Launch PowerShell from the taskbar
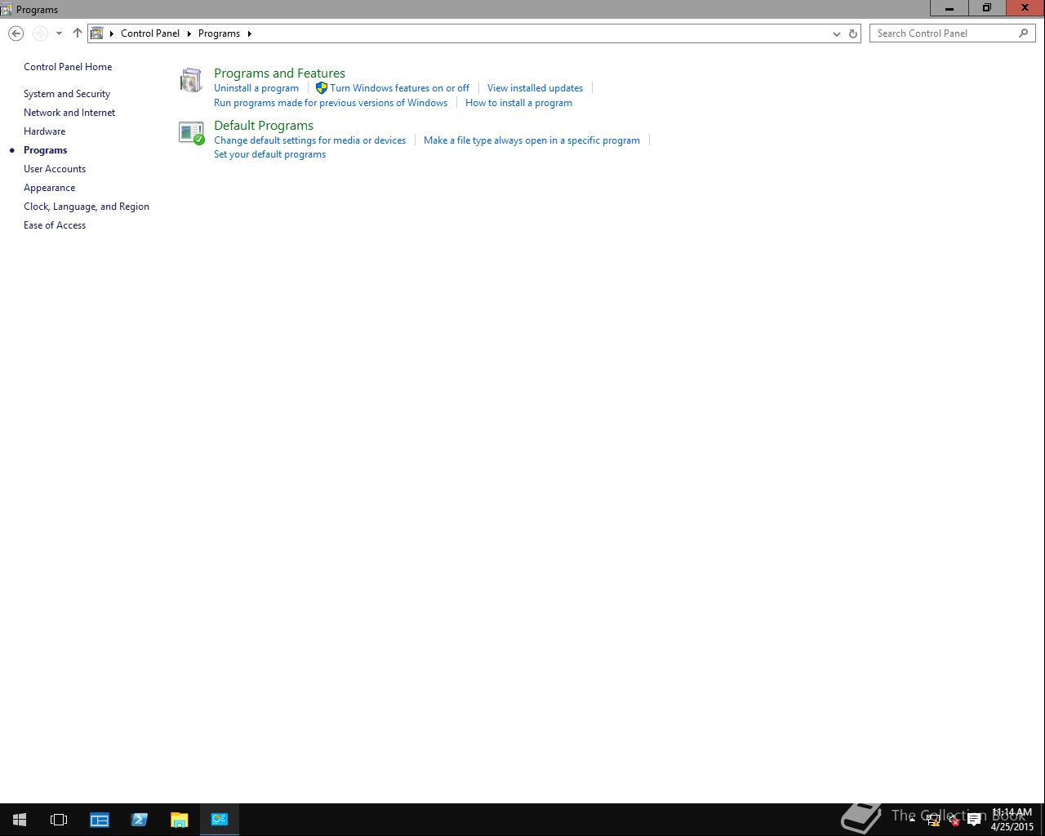The height and width of the screenshot is (836, 1045). (140, 820)
